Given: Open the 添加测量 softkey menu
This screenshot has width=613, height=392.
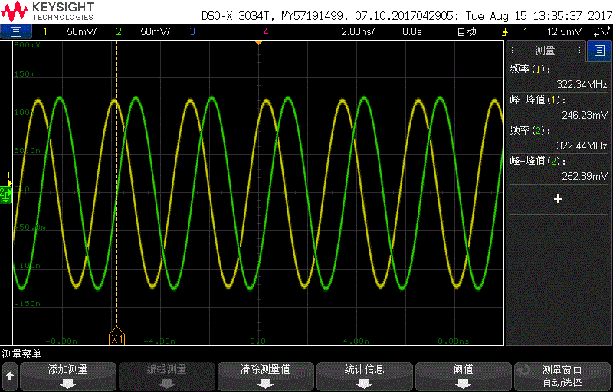Looking at the screenshot, I should point(68,376).
